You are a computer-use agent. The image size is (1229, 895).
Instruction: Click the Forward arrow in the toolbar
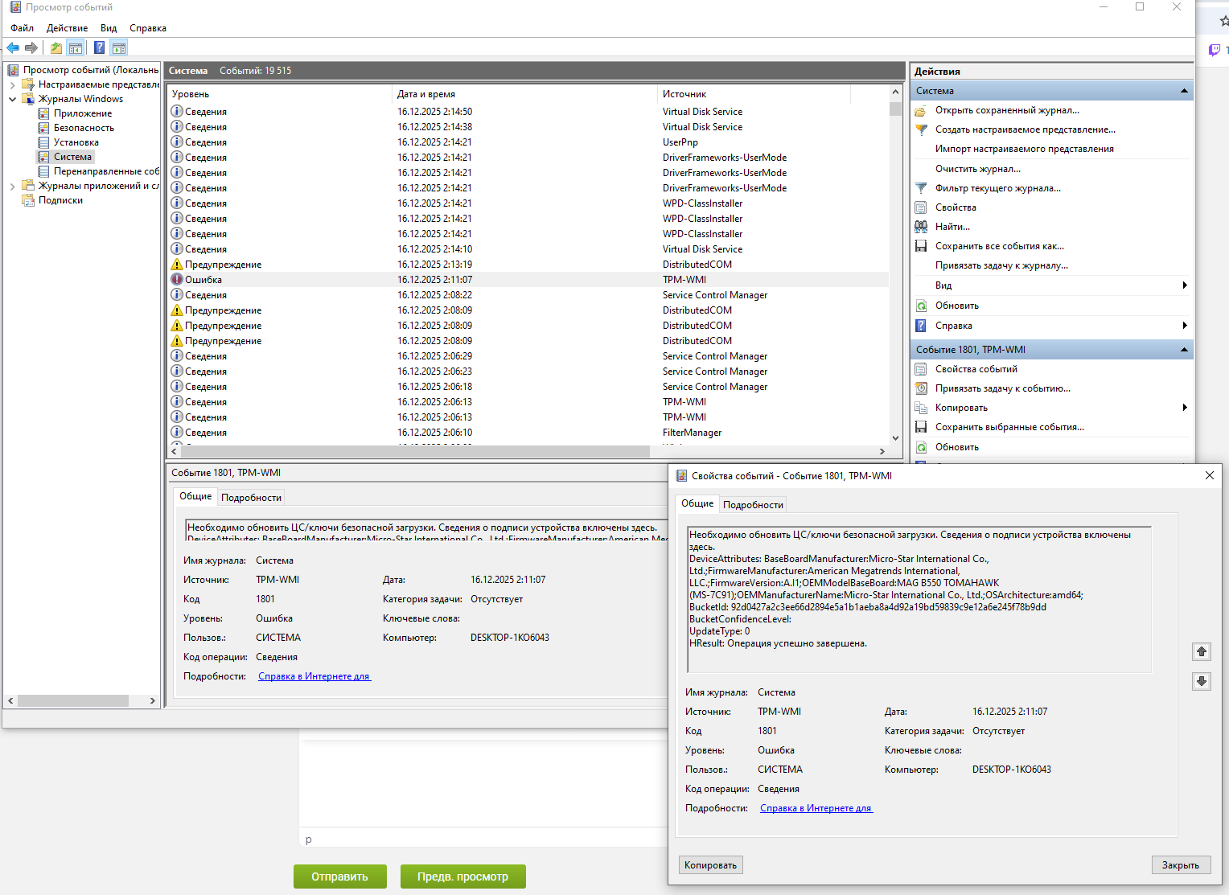(x=31, y=48)
